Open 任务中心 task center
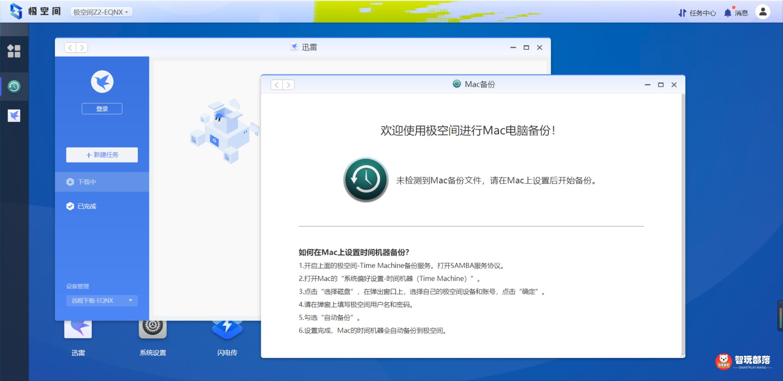The height and width of the screenshot is (381, 783). point(697,13)
